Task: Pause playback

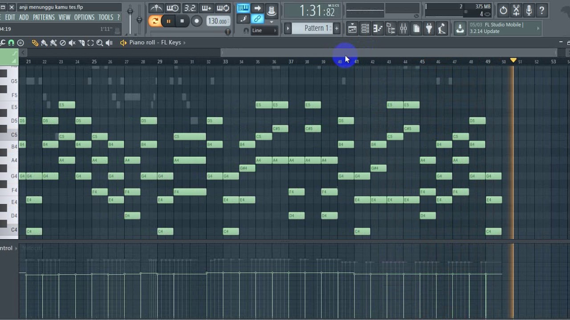Action: click(168, 20)
